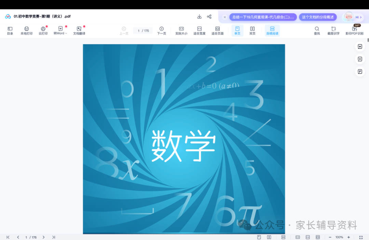
Task: Zoom out with the minus button
Action: click(330, 237)
